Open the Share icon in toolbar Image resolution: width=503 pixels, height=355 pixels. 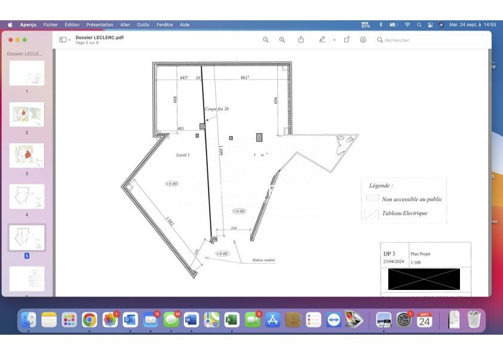tap(301, 40)
